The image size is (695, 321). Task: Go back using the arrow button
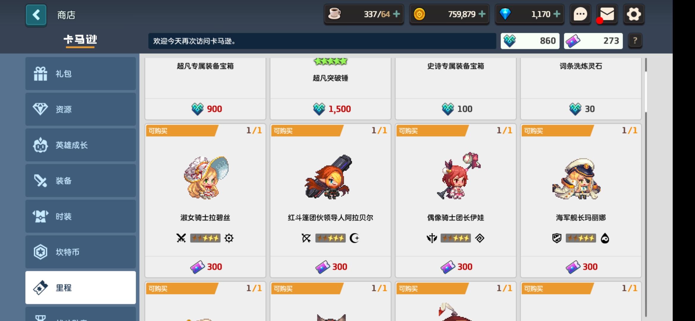coord(36,15)
